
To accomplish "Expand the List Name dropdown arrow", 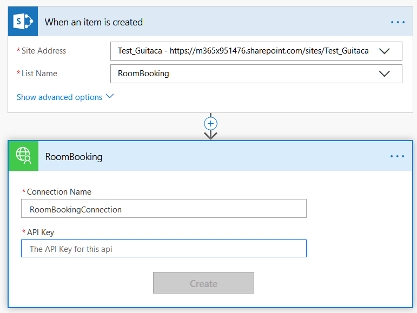I will point(385,74).
